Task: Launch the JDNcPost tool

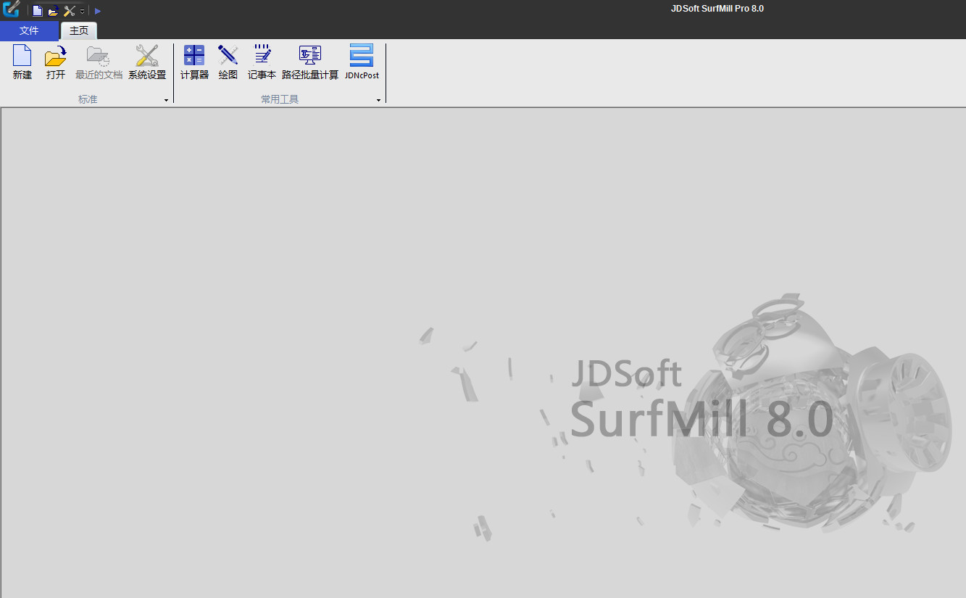Action: (362, 62)
